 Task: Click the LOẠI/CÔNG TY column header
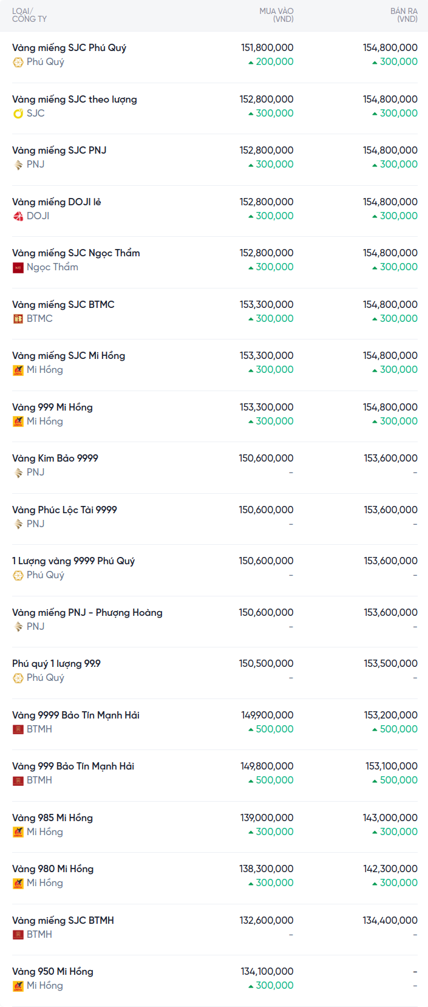click(x=29, y=15)
